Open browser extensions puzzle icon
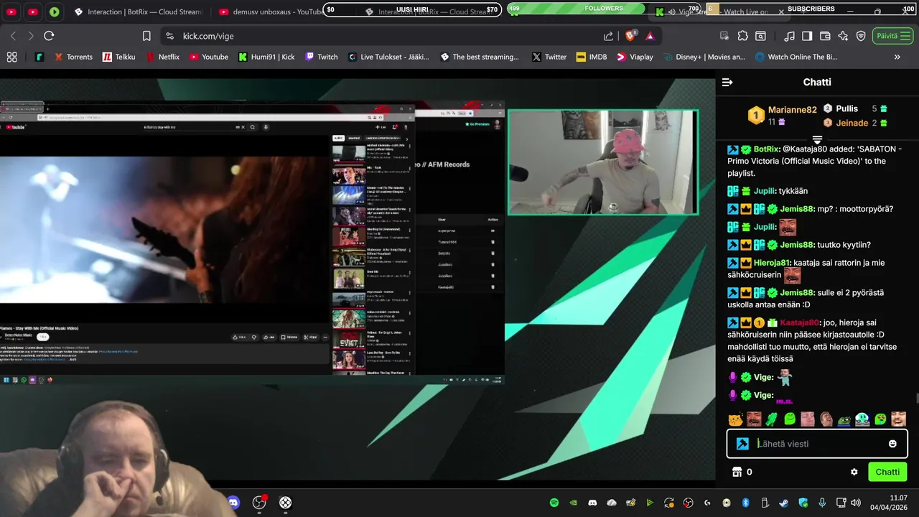Screen dimensions: 919x517 (x=742, y=36)
